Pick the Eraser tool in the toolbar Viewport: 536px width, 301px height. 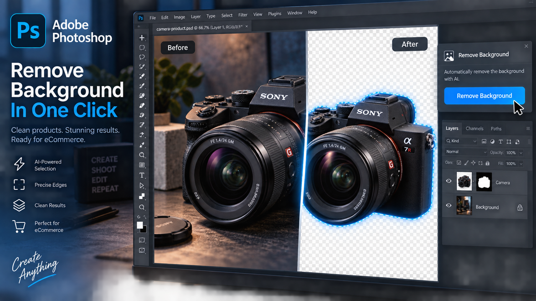point(142,105)
